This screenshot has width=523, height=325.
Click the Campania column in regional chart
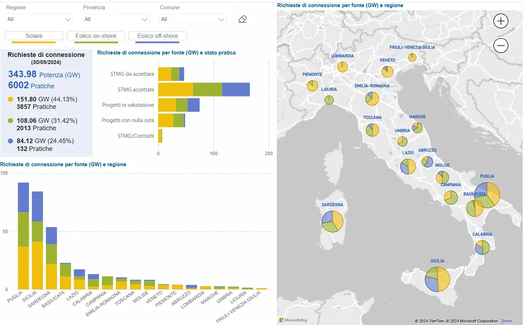click(x=107, y=283)
